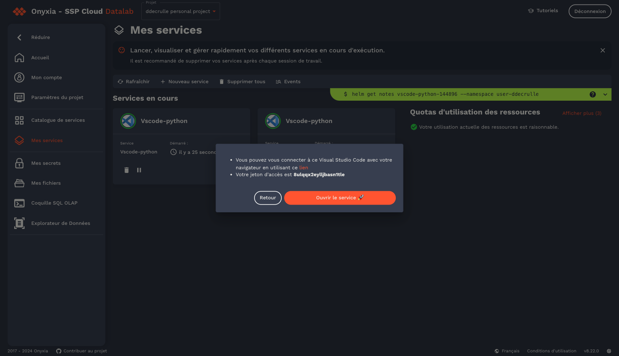Open Explorateur de Données icon
This screenshot has height=356, width=619.
(19, 223)
